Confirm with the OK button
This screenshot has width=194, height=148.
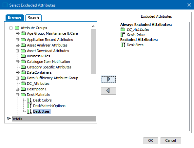151,140
